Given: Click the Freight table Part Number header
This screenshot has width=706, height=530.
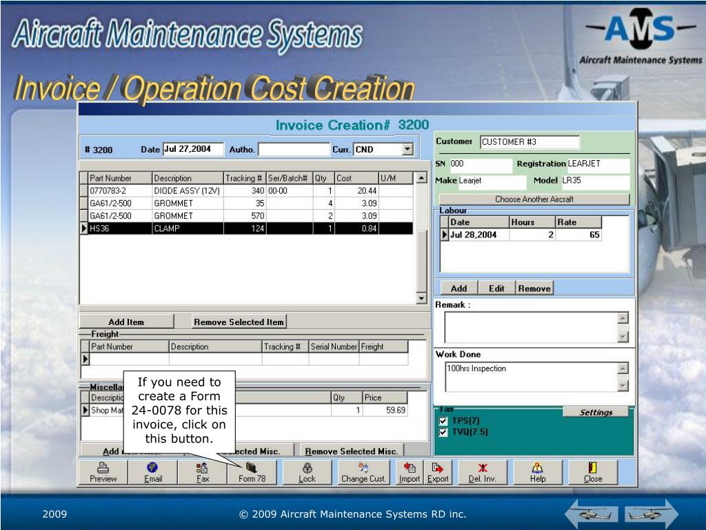Looking at the screenshot, I should point(129,346).
